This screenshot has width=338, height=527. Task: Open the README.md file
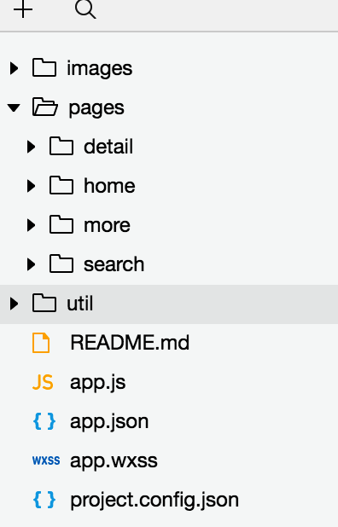click(169, 343)
